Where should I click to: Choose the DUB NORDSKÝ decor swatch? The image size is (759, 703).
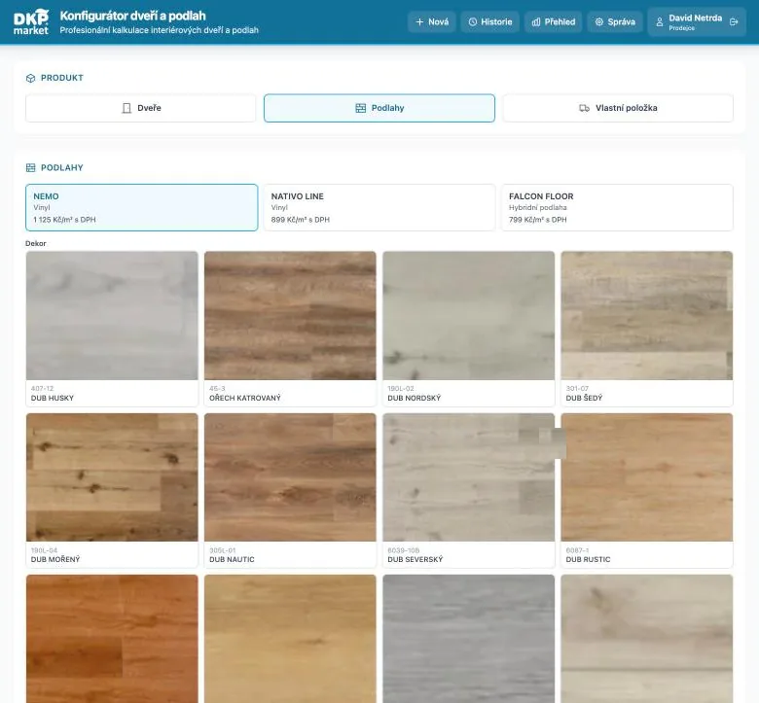coord(469,329)
